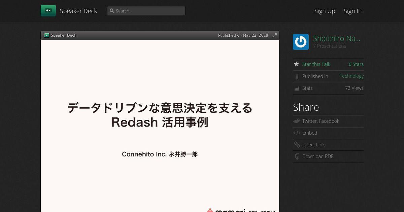Click the Twitter bird icon under Share
Image resolution: width=404 pixels, height=212 pixels.
tap(297, 121)
